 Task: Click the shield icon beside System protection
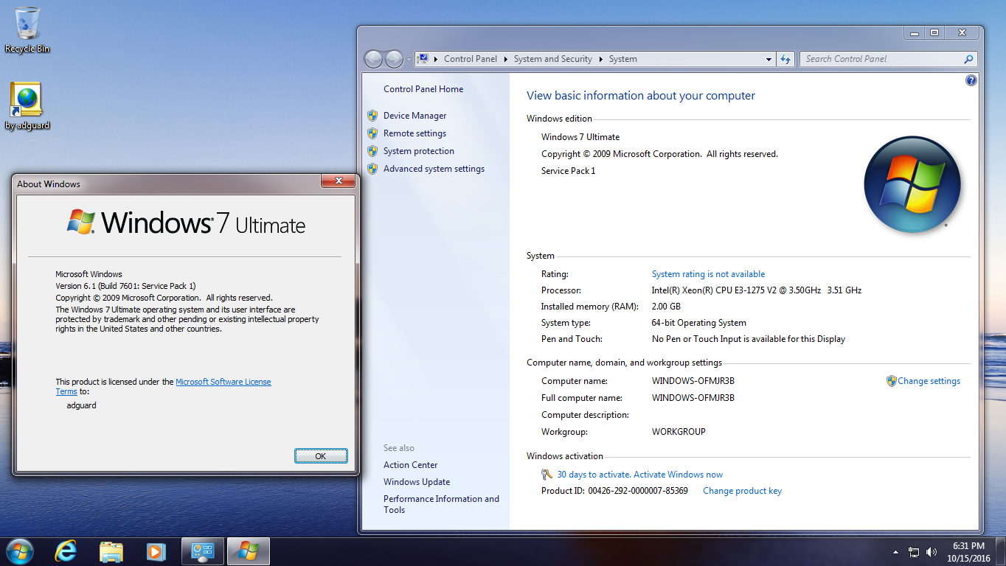372,151
